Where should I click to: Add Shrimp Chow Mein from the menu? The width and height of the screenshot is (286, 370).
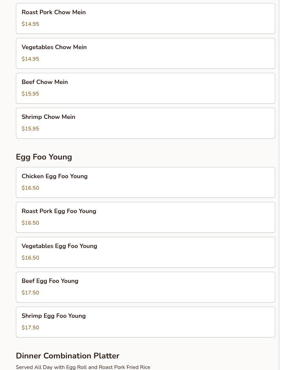click(145, 123)
